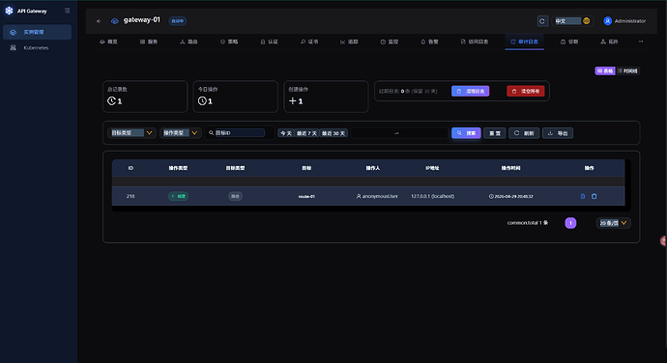Open the 操作类型 filter dropdown

(181, 133)
